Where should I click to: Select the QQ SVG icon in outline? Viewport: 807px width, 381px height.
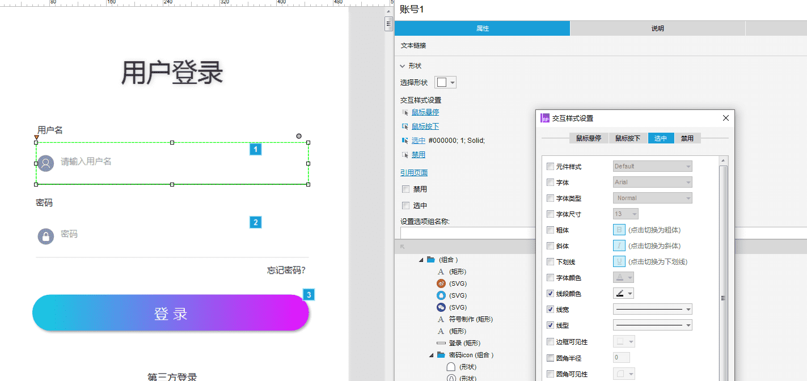(441, 295)
